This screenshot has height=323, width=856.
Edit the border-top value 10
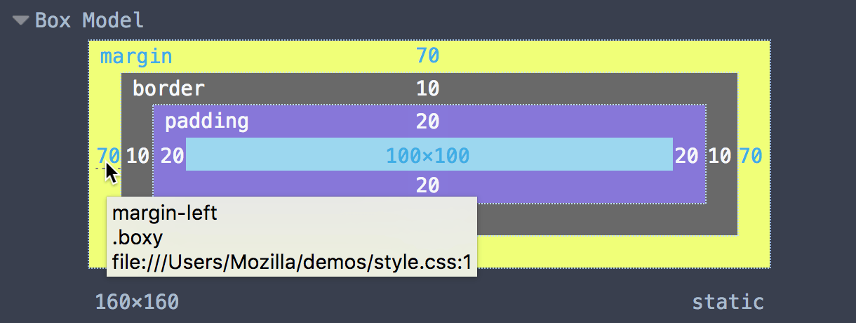click(x=427, y=89)
